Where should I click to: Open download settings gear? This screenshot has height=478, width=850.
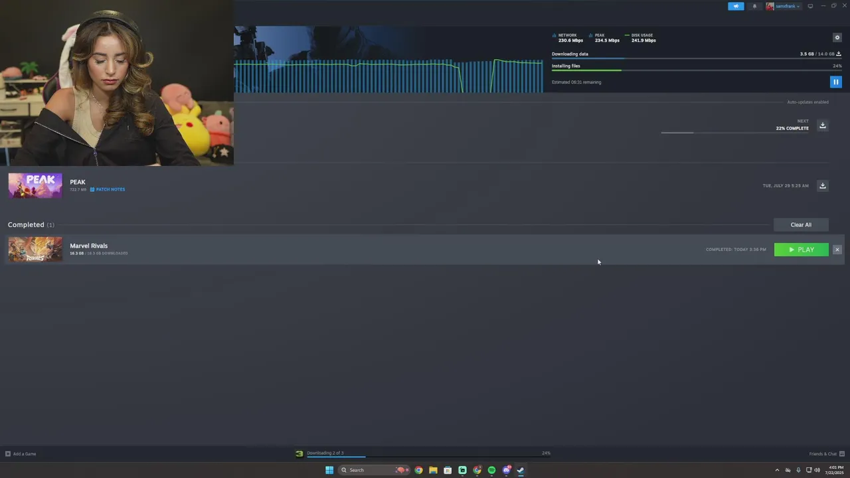(837, 37)
